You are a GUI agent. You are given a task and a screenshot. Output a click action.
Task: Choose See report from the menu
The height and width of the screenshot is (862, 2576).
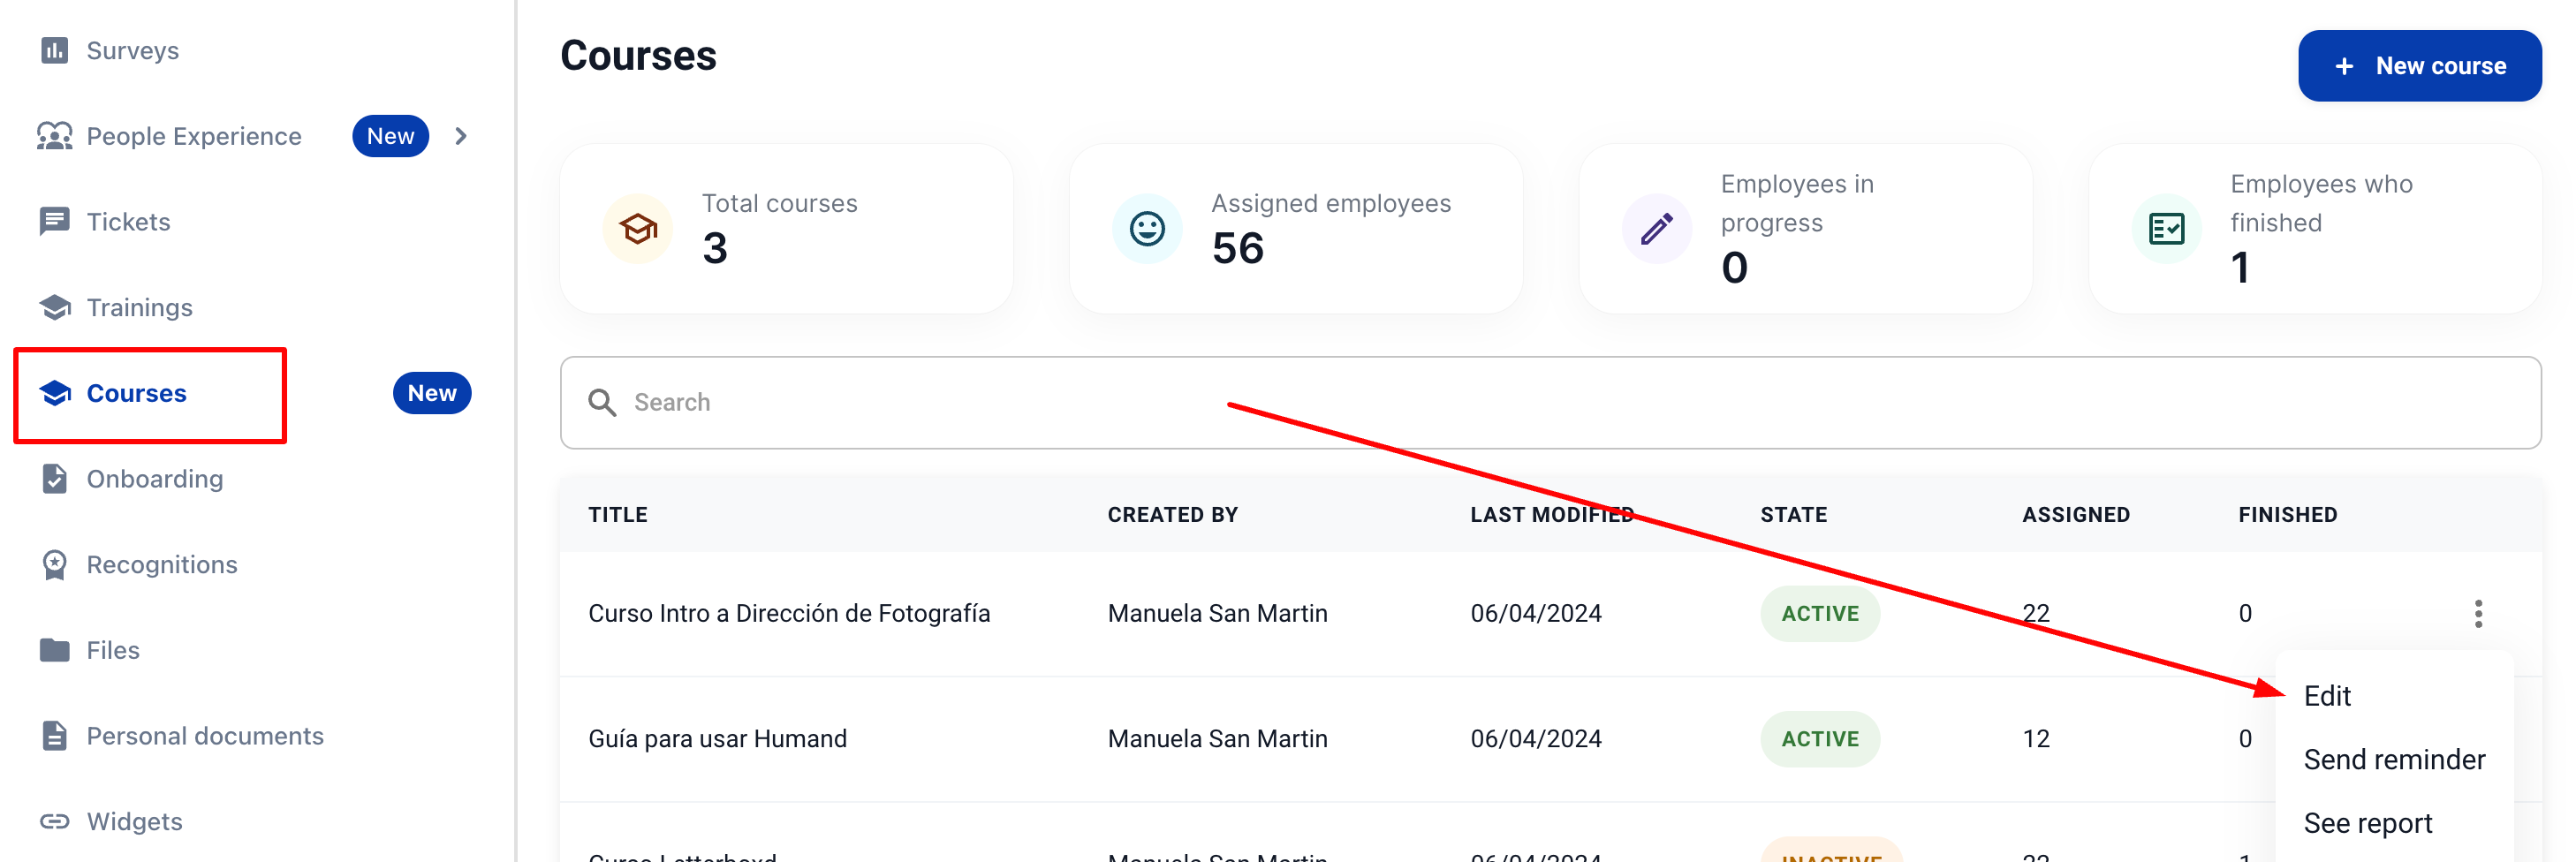2367,823
